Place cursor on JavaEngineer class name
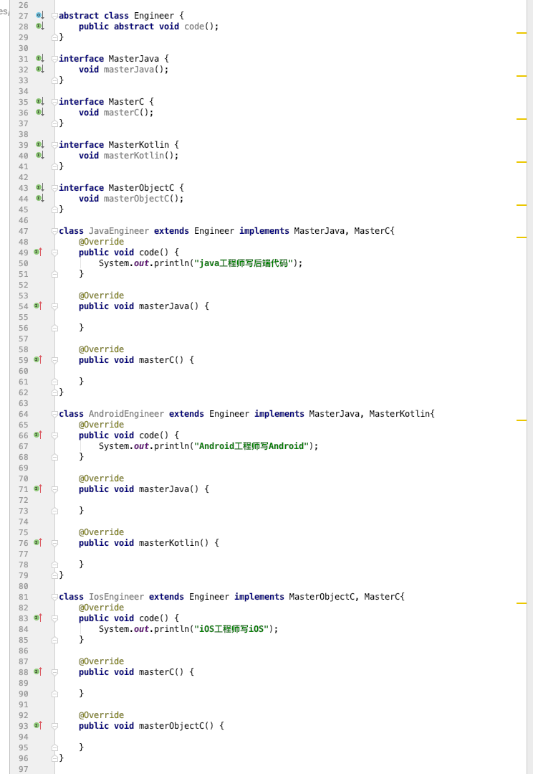This screenshot has width=533, height=774. coord(119,230)
